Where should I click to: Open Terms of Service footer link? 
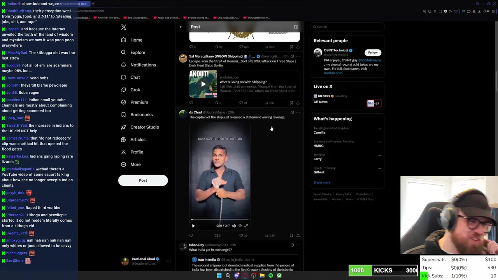pyautogui.click(x=323, y=194)
